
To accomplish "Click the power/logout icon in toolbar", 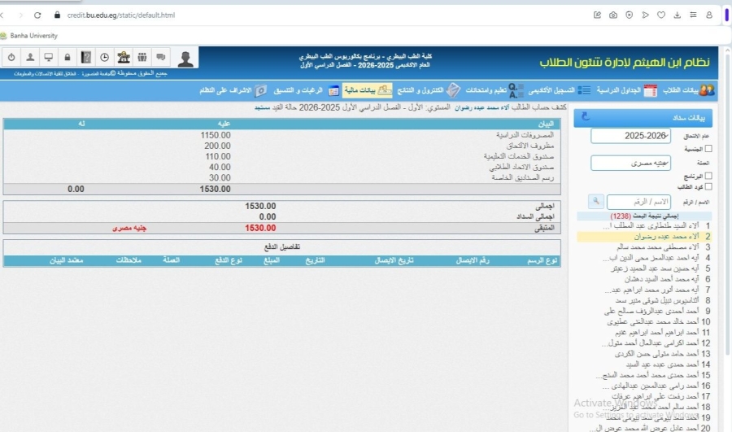I will click(11, 58).
